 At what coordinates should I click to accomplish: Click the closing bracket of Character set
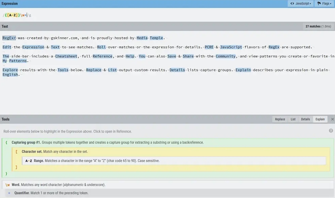[x=16, y=167]
